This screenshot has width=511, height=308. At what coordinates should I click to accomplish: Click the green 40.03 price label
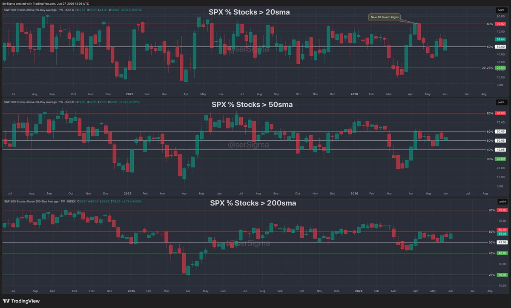tap(502, 253)
